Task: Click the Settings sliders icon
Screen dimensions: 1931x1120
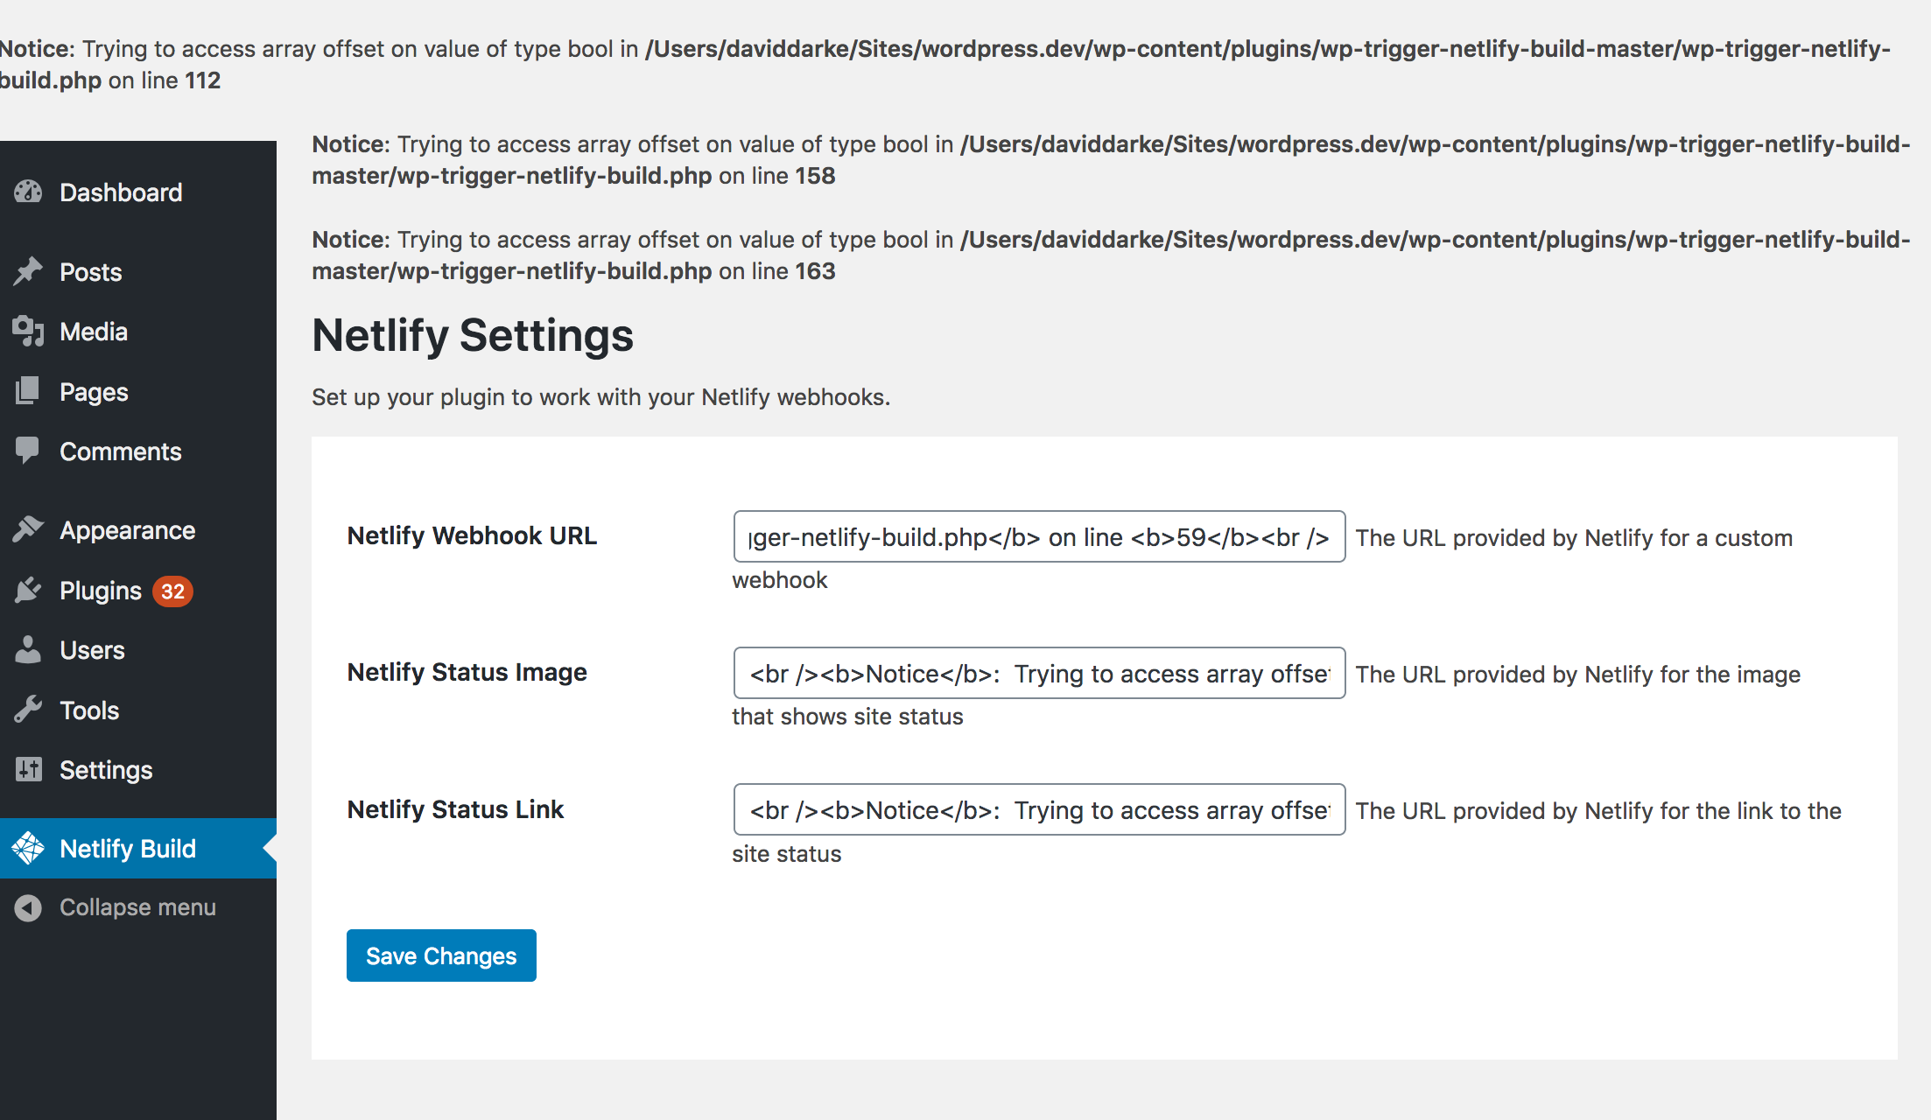Action: [28, 769]
